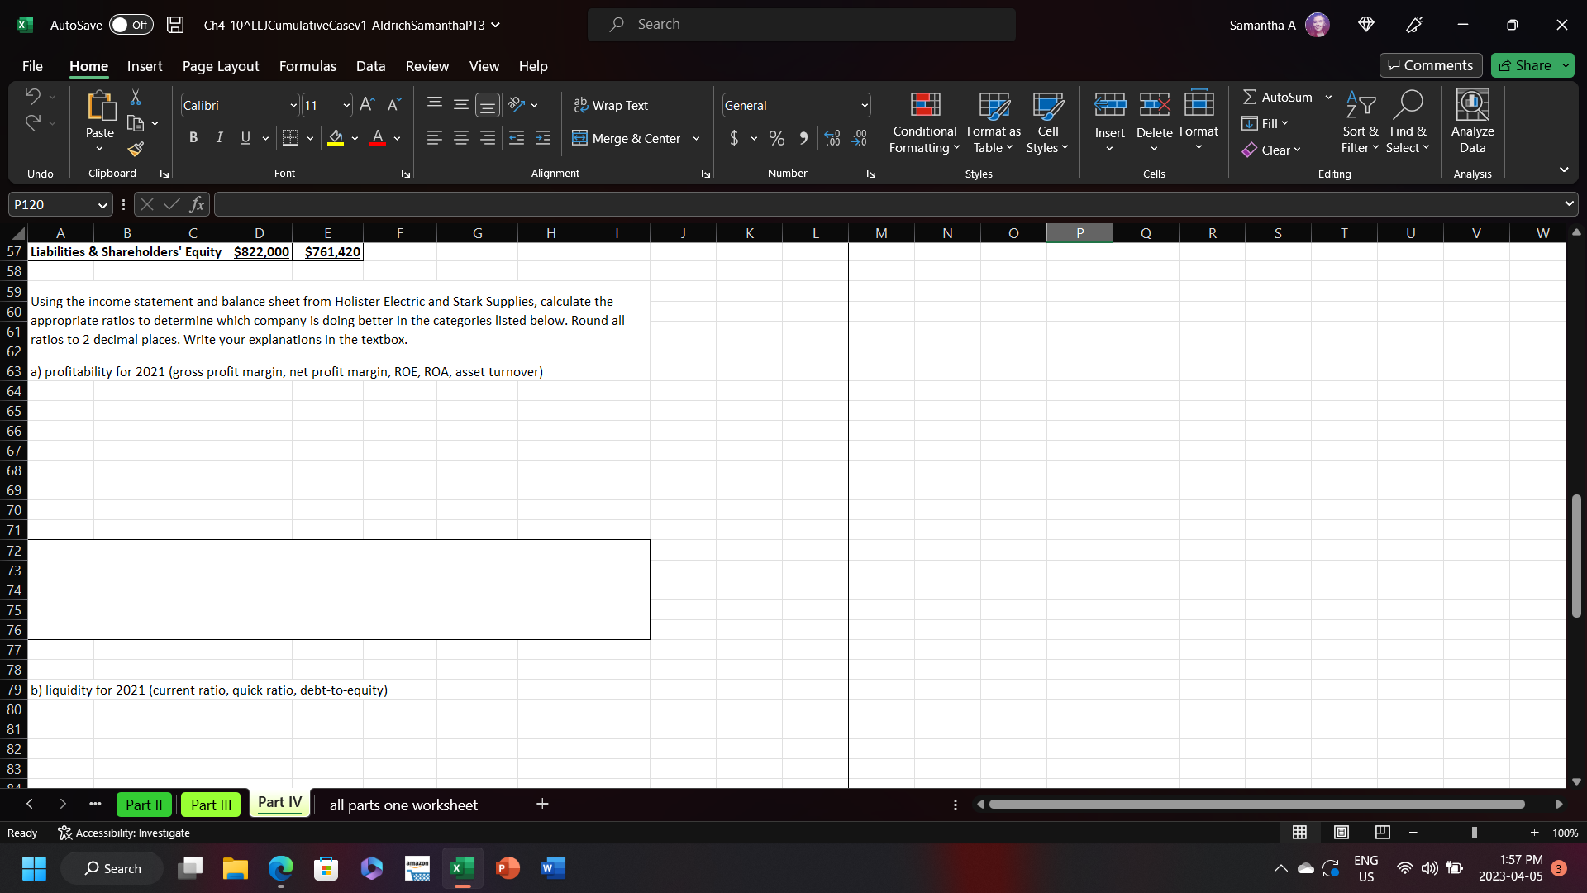Click the Comma Style icon
The height and width of the screenshot is (893, 1587).
[802, 138]
